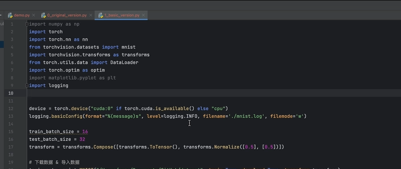401x169 pixels.
Task: Collapse the imports block at line 1
Action: tap(27, 24)
